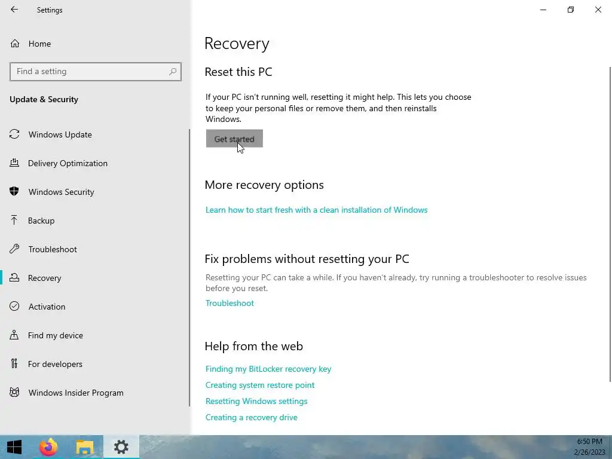Click the Home label in sidebar
The height and width of the screenshot is (459, 612).
coord(39,44)
